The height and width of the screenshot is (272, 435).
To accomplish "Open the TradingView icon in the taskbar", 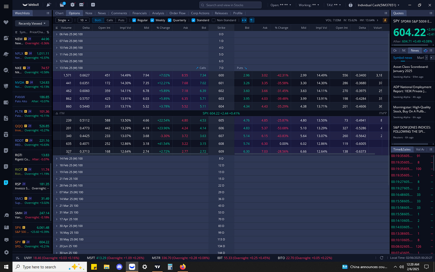I will (x=157, y=267).
